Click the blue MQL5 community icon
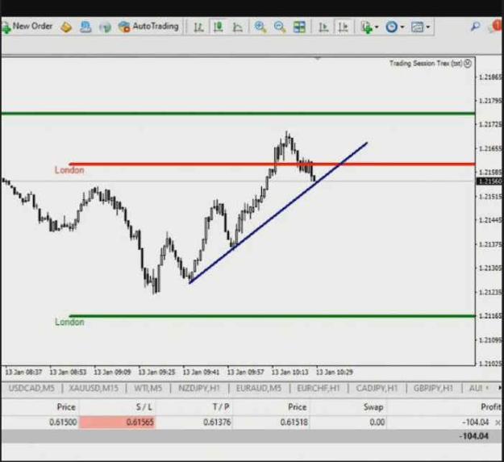Image resolution: width=504 pixels, height=462 pixels. pyautogui.click(x=85, y=27)
